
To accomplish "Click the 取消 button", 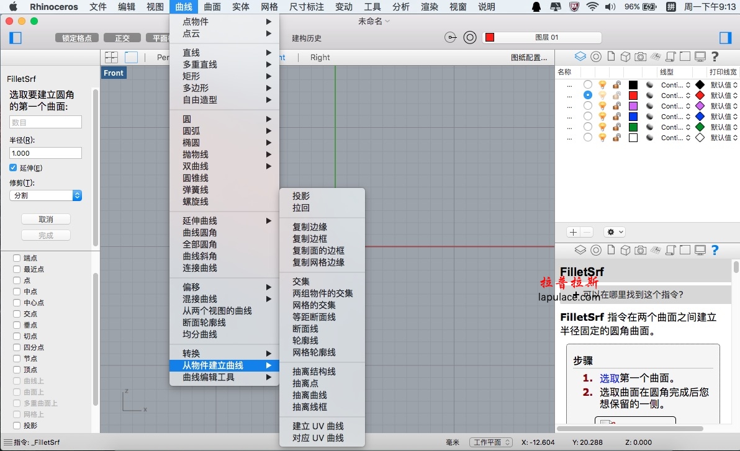I will click(46, 220).
